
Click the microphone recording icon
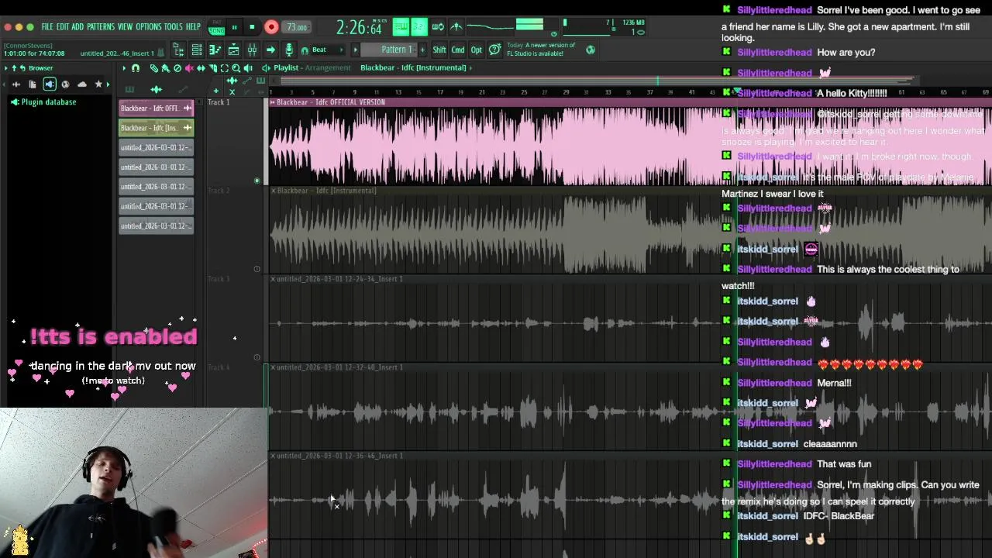[289, 50]
